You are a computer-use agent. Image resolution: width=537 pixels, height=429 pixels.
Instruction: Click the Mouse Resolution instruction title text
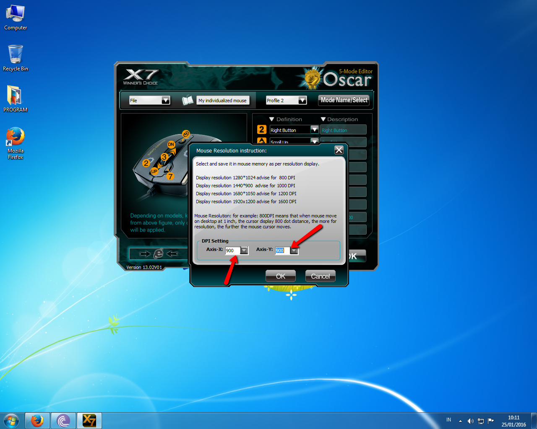pyautogui.click(x=231, y=150)
